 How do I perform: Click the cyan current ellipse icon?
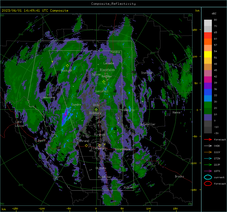tap(208, 177)
